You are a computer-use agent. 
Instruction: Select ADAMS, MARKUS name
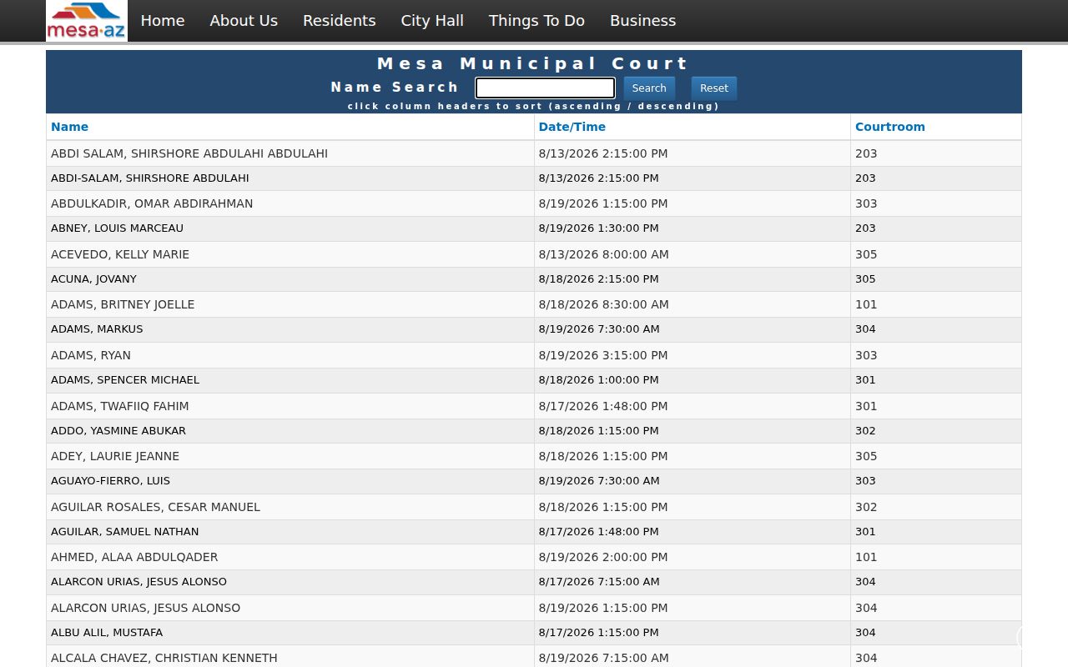(97, 329)
